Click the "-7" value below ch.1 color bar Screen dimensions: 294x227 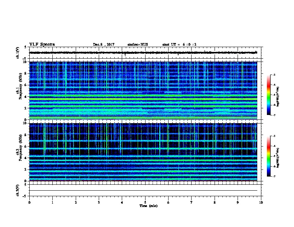(x=274, y=115)
